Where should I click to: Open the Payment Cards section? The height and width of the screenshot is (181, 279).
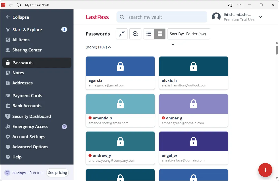[x=27, y=96]
